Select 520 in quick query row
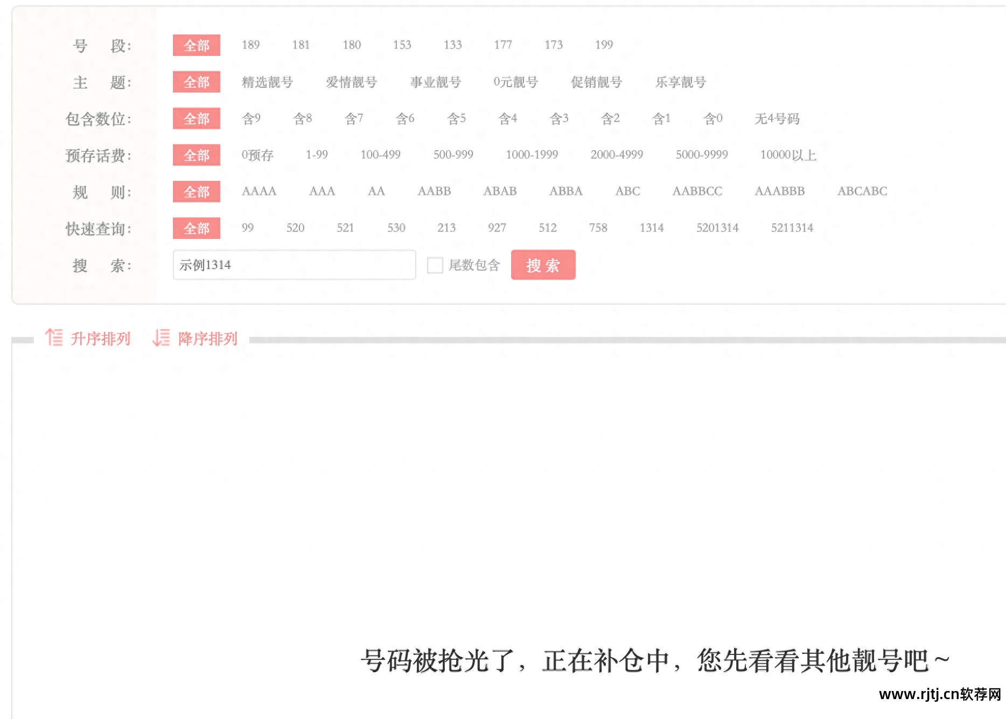This screenshot has width=1006, height=719. tap(295, 228)
